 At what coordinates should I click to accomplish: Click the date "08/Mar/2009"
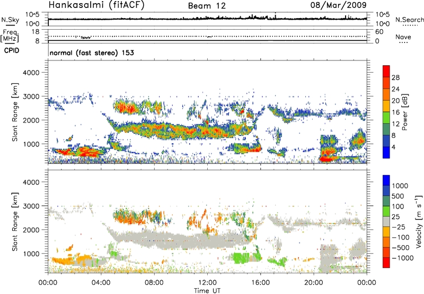[x=339, y=5]
